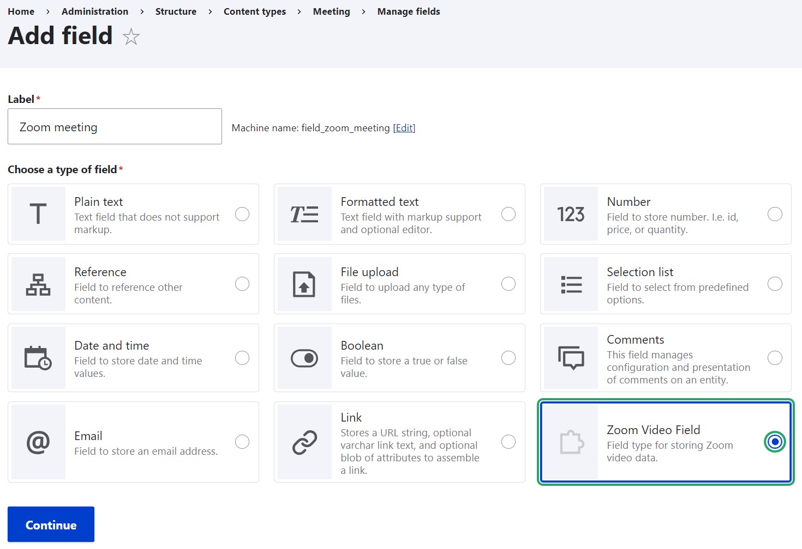Image resolution: width=802 pixels, height=549 pixels.
Task: Select the Formatted text radio button
Action: [508, 214]
